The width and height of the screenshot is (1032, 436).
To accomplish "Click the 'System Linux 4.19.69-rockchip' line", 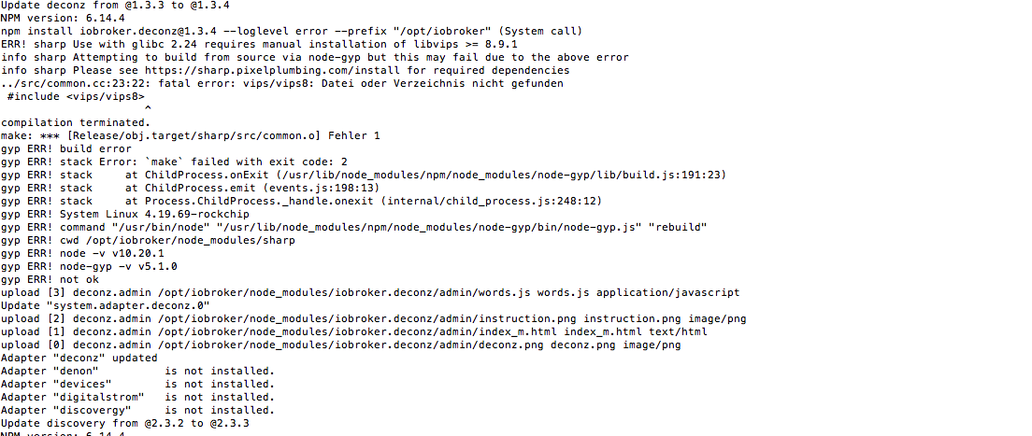I will [x=125, y=214].
